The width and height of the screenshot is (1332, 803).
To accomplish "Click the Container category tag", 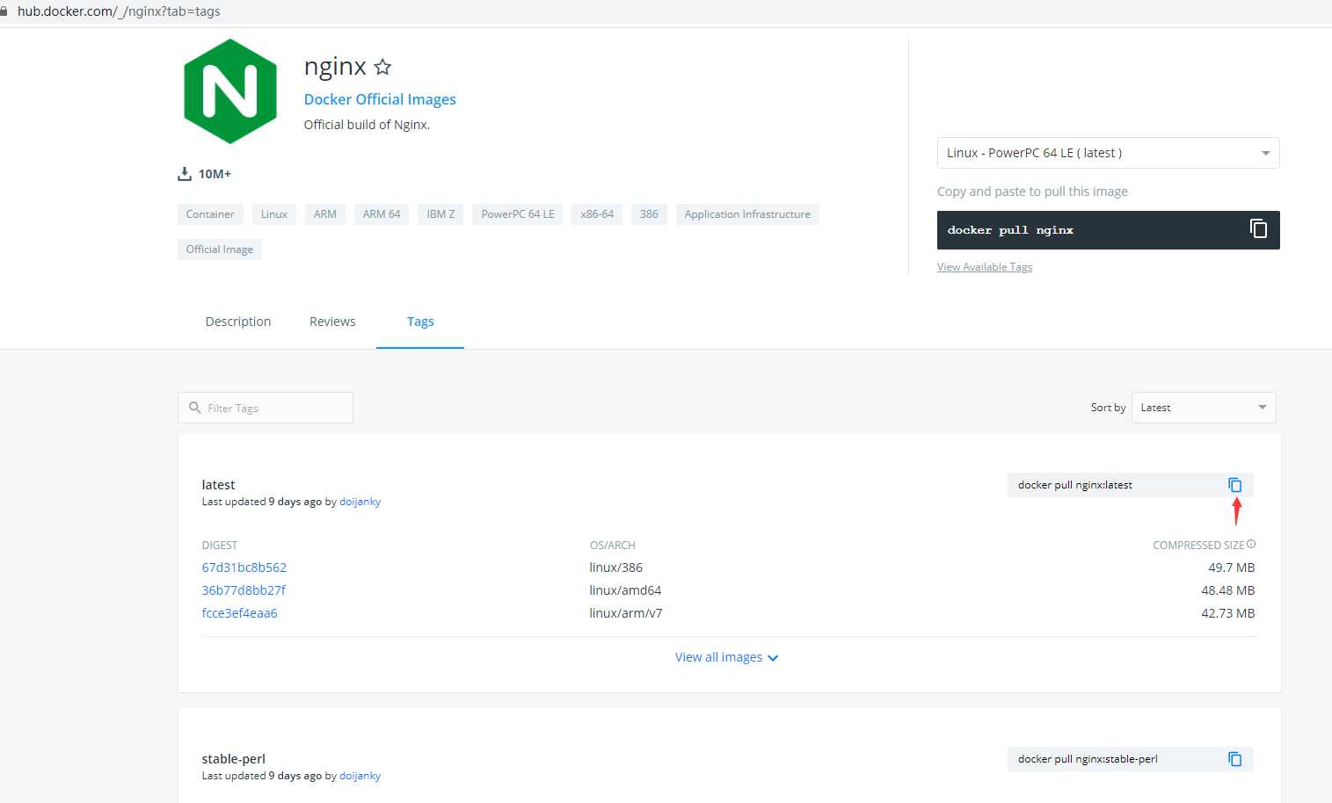I will point(210,214).
